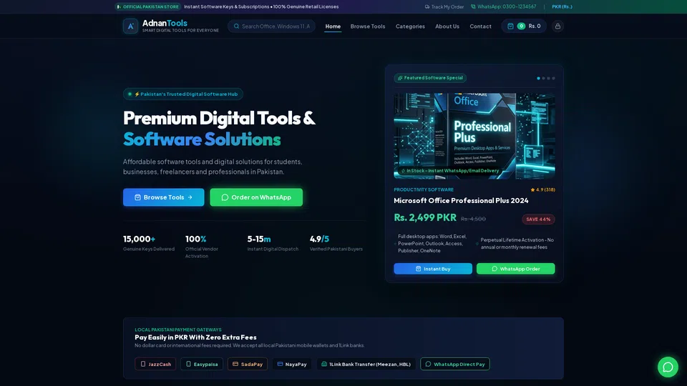Viewport: 687px width, 386px height.
Task: Select the fourth carousel dot
Action: click(553, 79)
